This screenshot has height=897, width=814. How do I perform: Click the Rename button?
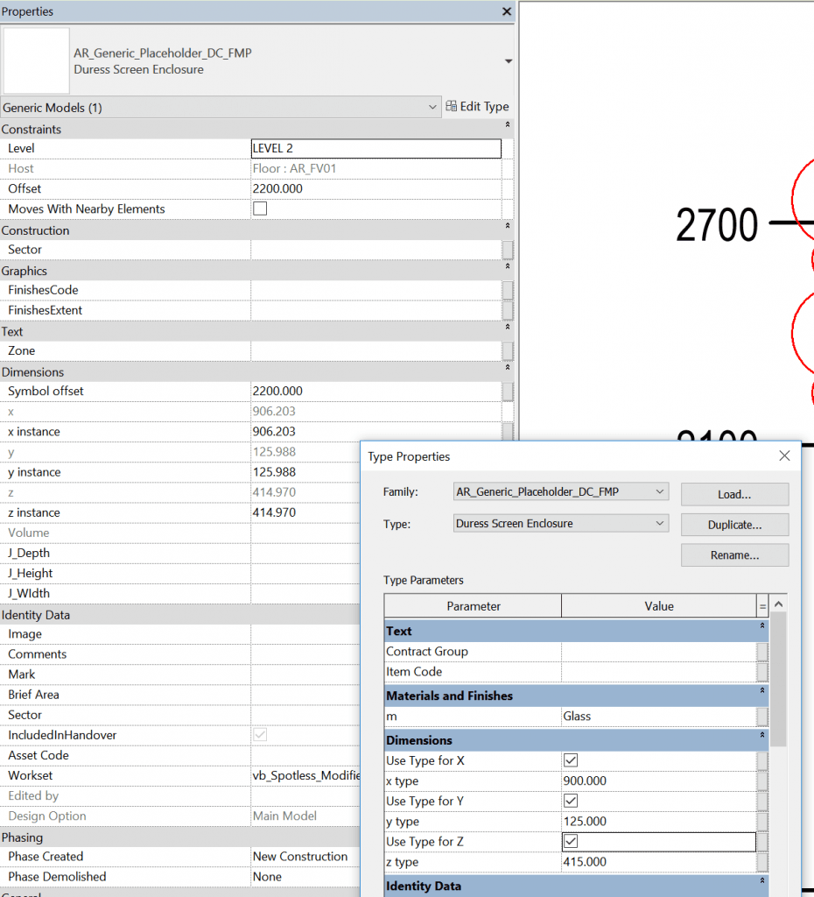tap(734, 554)
